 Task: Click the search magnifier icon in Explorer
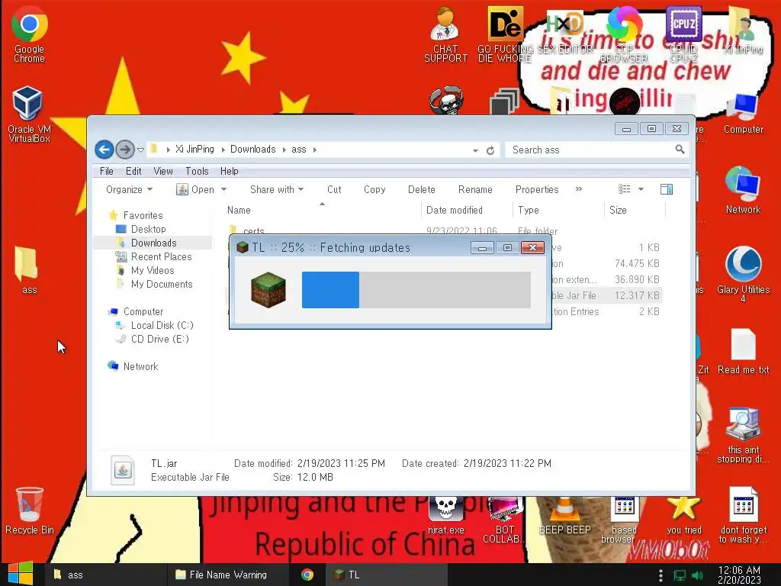point(680,150)
